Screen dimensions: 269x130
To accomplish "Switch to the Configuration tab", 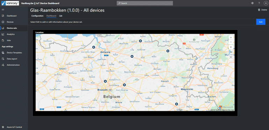I will click(37, 16).
